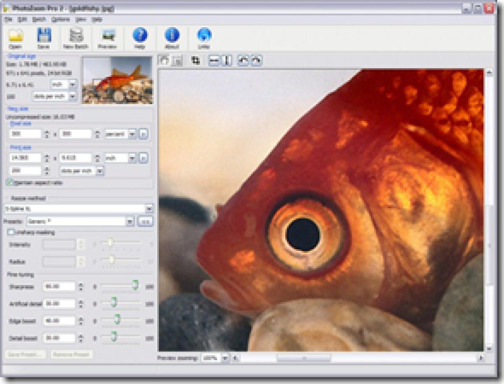The image size is (504, 384).
Task: Open the Resize method dropdown
Action: coord(150,208)
